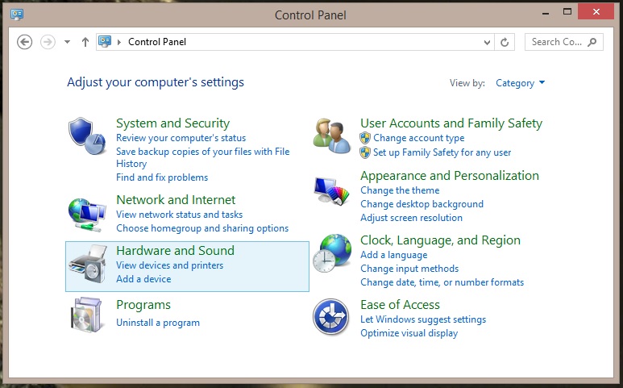Go up one level with Up arrow
Screen dimensions: 623x388
[85, 42]
